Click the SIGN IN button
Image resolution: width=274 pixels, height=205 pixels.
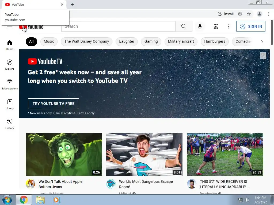coord(251,26)
